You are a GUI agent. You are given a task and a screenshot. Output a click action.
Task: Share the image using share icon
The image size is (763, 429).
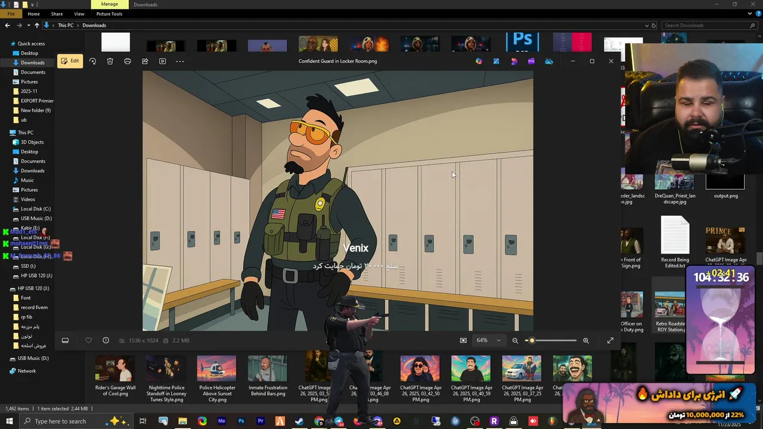[145, 61]
